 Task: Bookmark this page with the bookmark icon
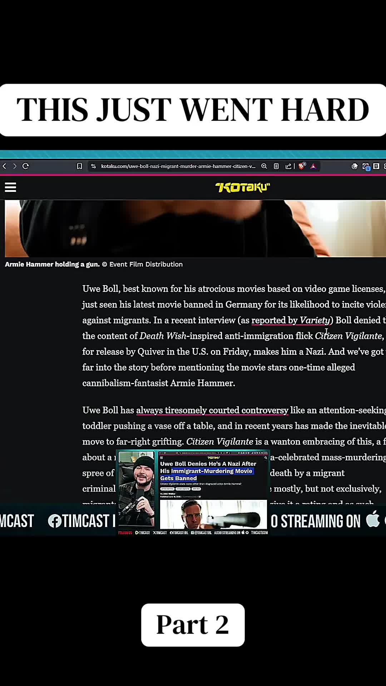79,166
